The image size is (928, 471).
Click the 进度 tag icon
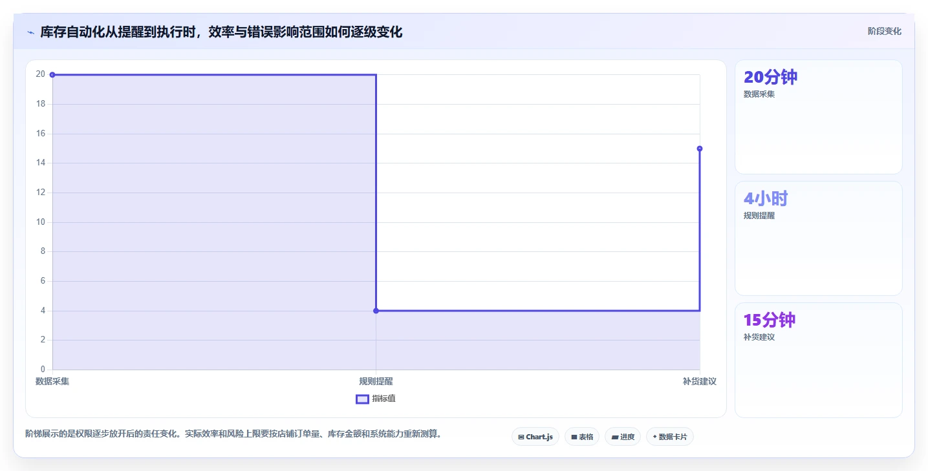point(615,437)
